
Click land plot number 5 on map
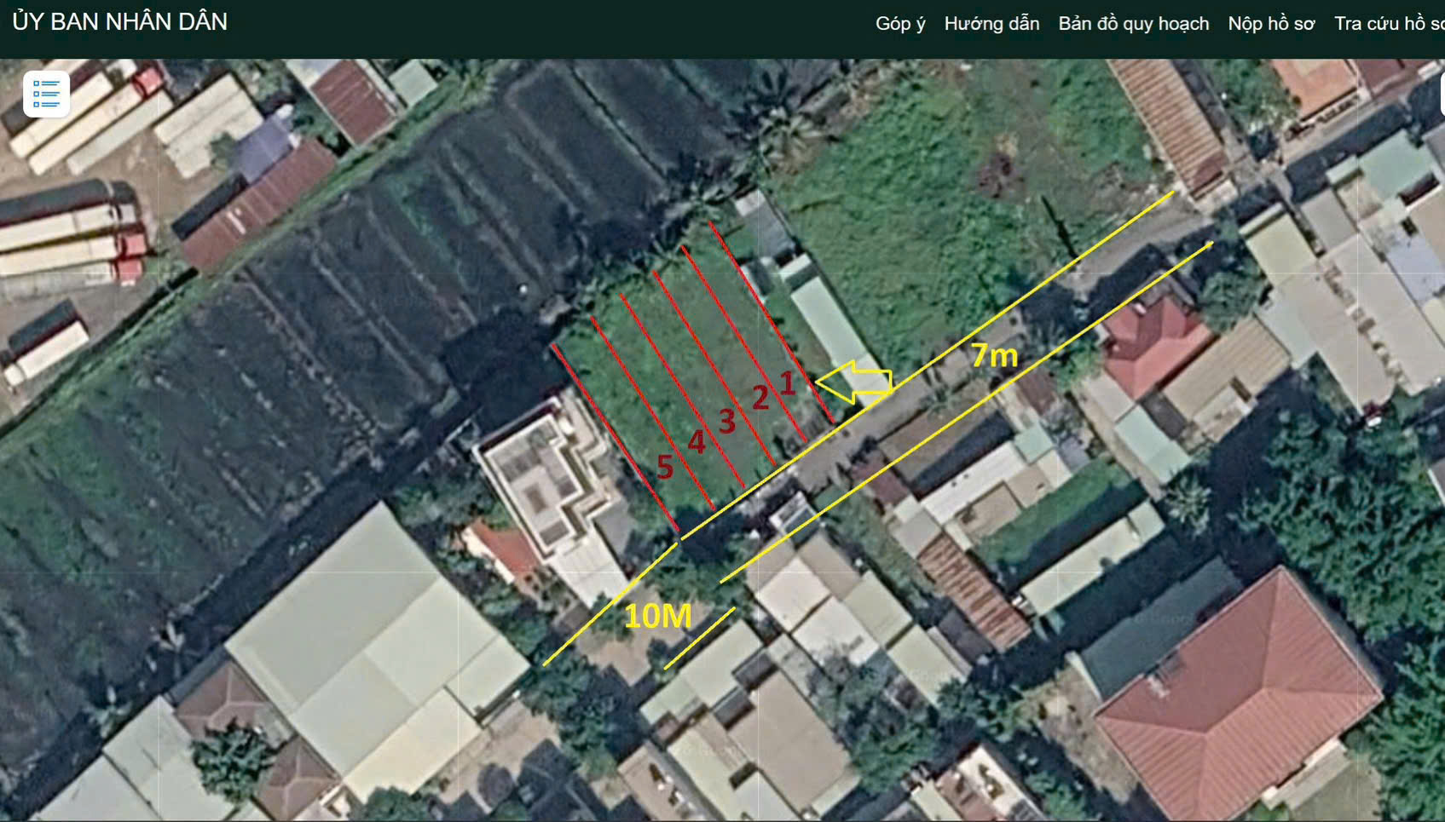point(665,467)
